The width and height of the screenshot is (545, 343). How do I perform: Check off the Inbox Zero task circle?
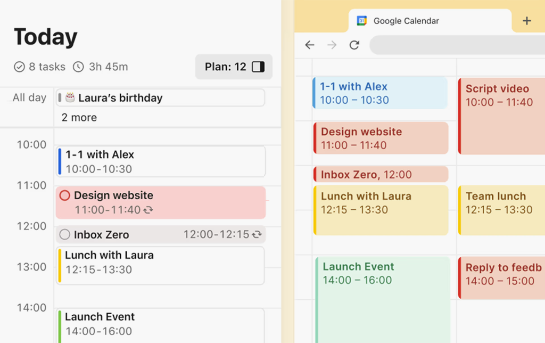(65, 234)
